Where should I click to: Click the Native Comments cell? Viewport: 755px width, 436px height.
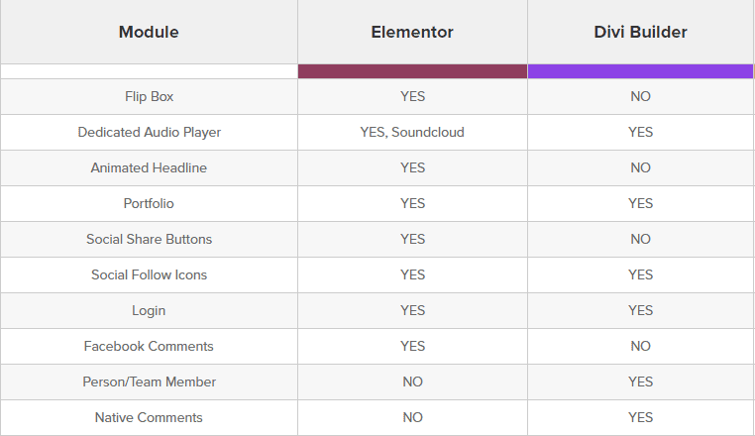pyautogui.click(x=149, y=417)
